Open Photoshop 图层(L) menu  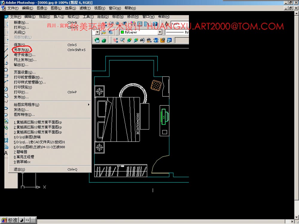56,8
